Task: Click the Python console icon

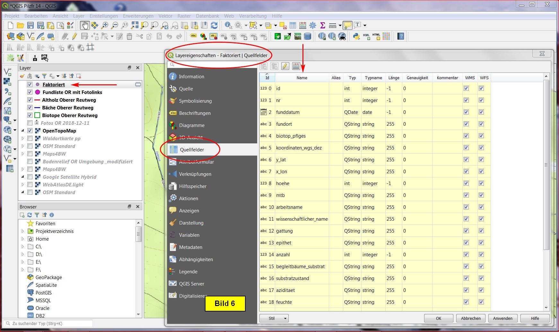Action: [356, 36]
